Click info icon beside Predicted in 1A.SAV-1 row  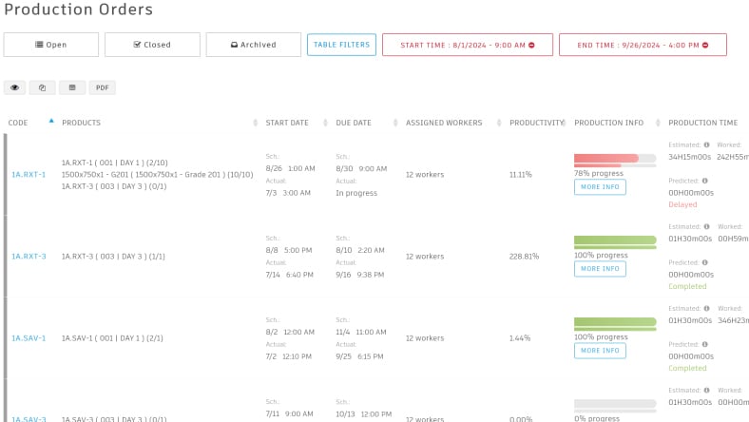pos(704,344)
